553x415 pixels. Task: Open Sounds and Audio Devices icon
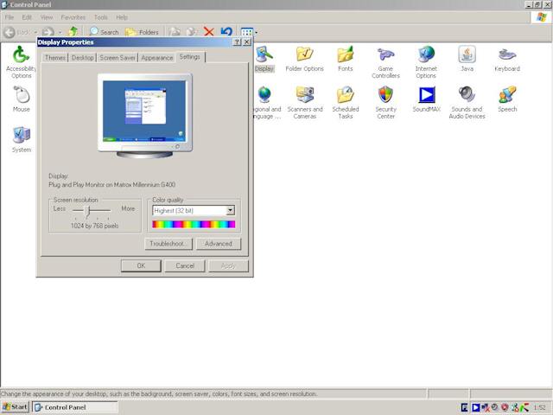(467, 103)
